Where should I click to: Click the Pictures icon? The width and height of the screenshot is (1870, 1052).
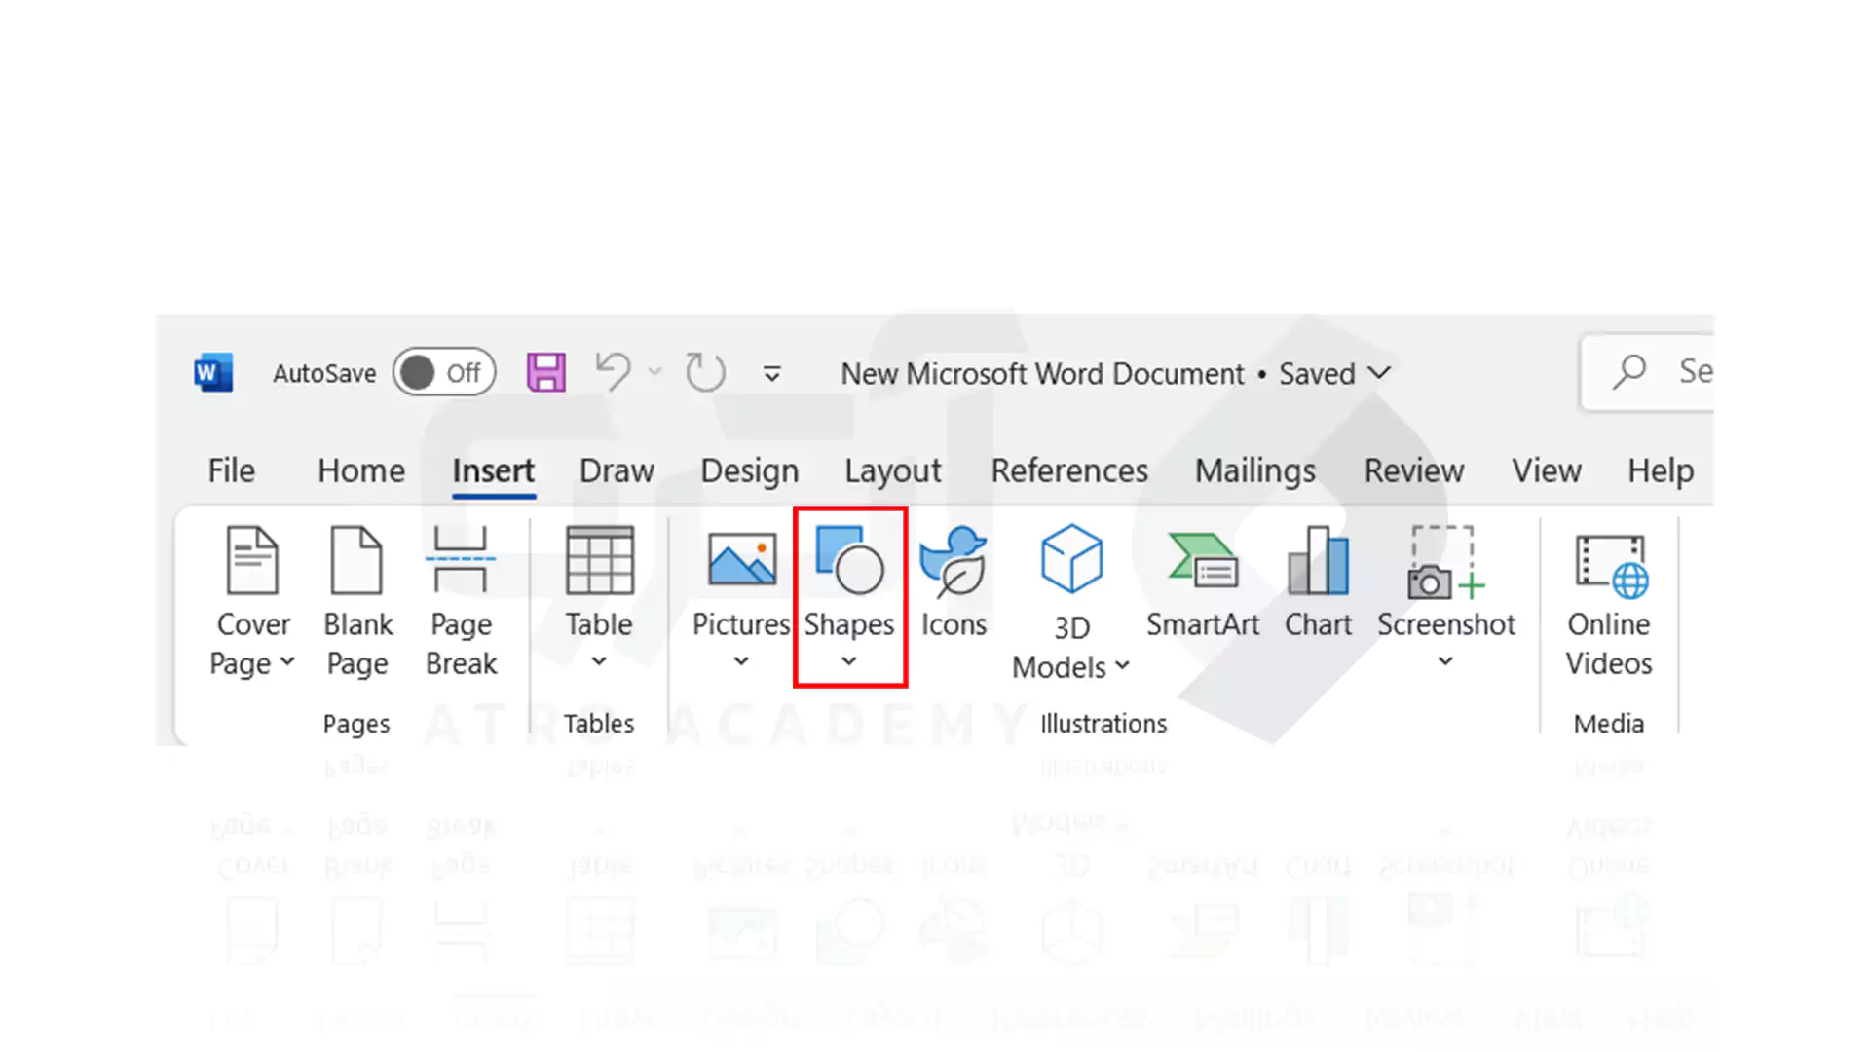pos(741,559)
